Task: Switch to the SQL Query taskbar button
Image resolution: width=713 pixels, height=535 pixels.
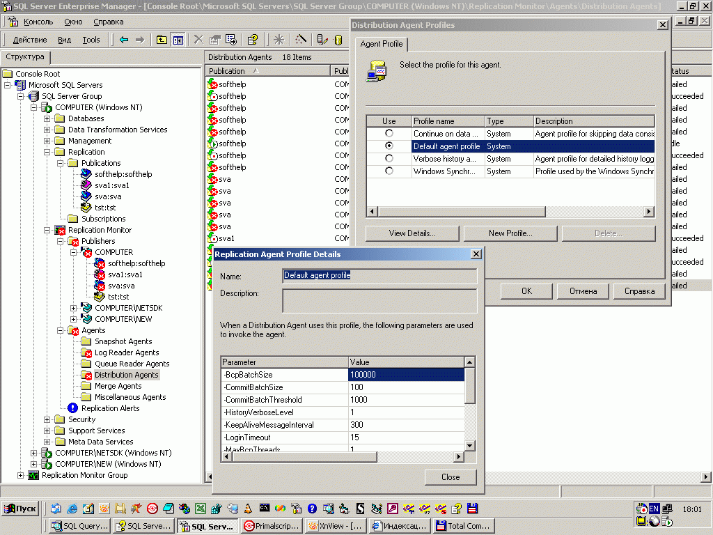Action: [80, 526]
